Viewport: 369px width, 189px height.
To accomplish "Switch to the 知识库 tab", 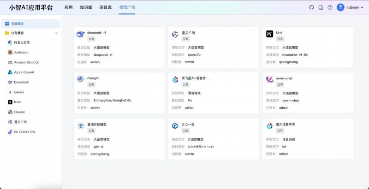I will tap(86, 7).
